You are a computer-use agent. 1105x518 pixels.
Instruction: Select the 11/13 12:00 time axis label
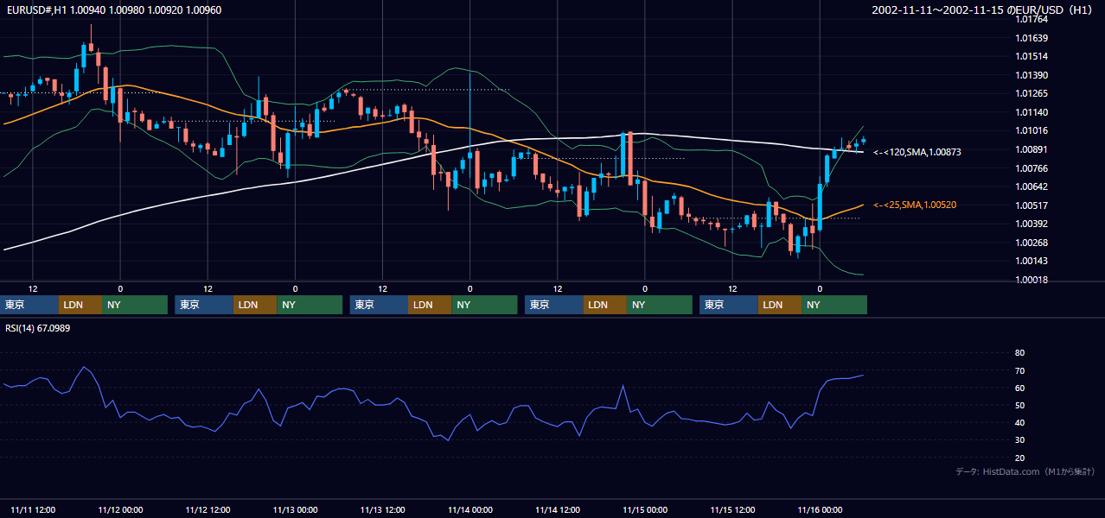pos(382,510)
